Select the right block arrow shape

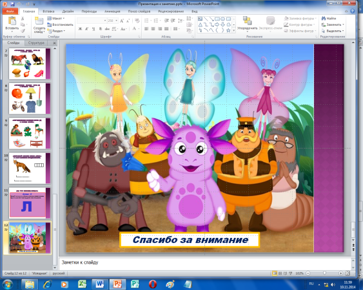217,24
